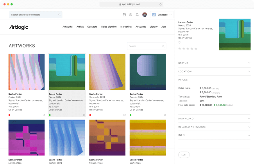Open the user profile avatar
This screenshot has width=254, height=164.
click(x=145, y=15)
